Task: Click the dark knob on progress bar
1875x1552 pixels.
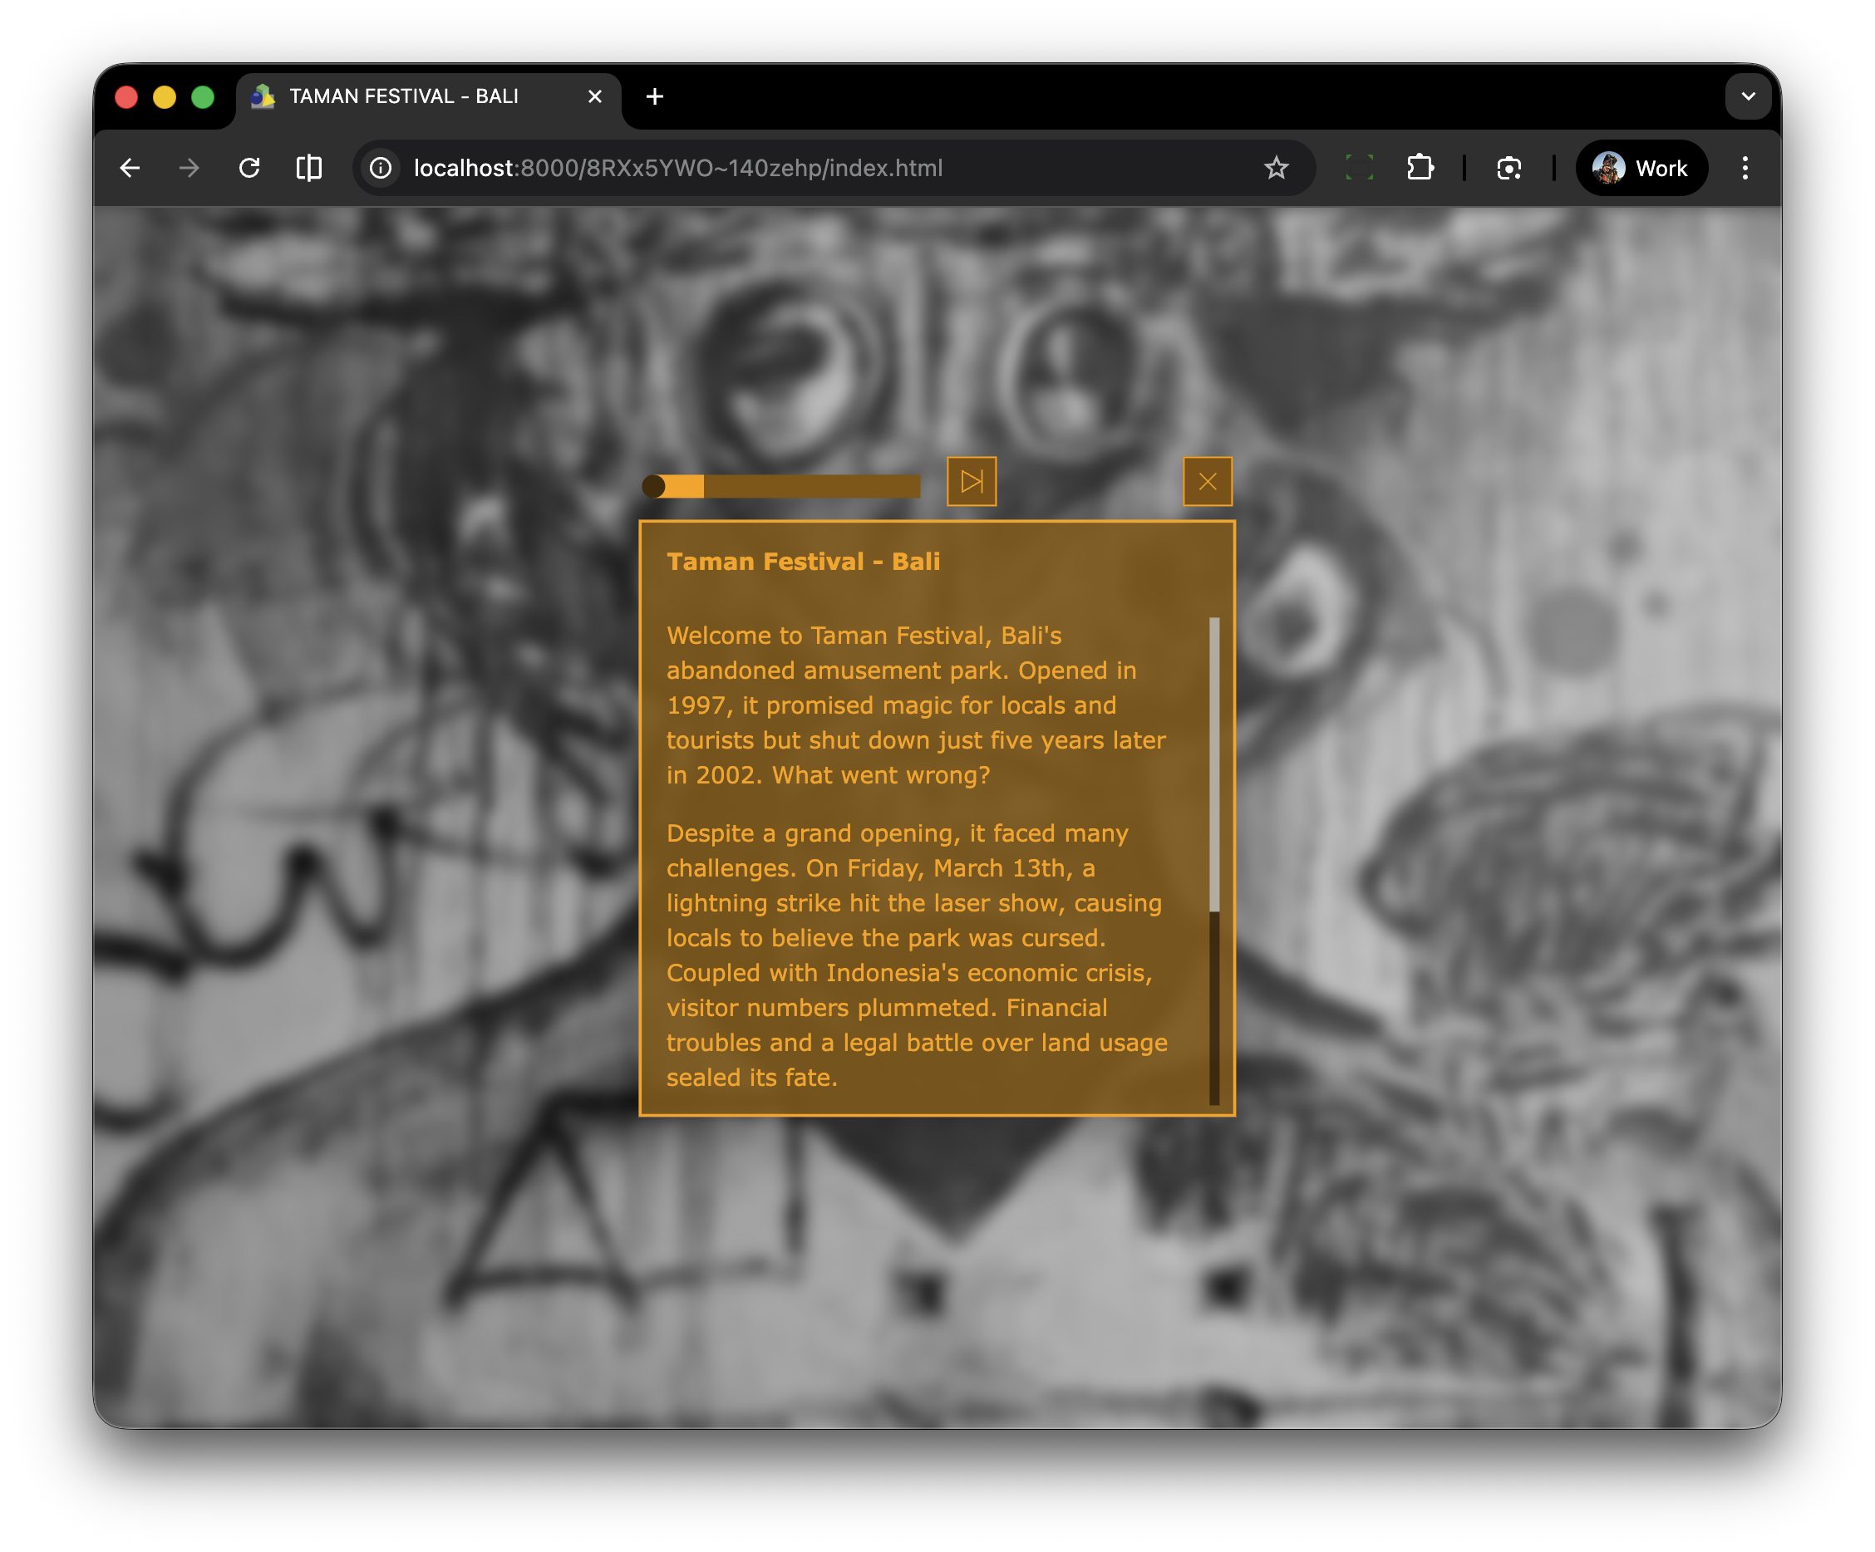Action: (653, 486)
